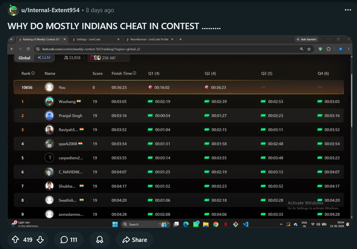Open the taskbar clock 09:04
The image size is (357, 249).
pos(337,224)
